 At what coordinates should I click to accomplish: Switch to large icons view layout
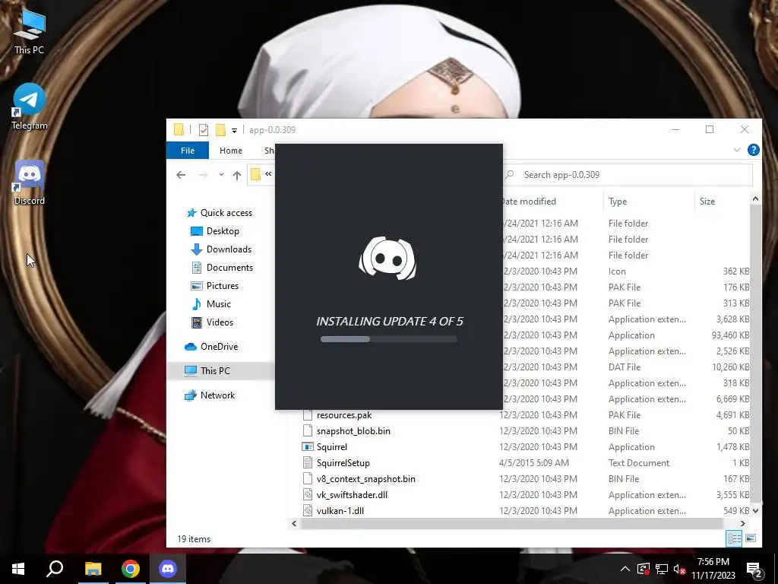(x=751, y=538)
